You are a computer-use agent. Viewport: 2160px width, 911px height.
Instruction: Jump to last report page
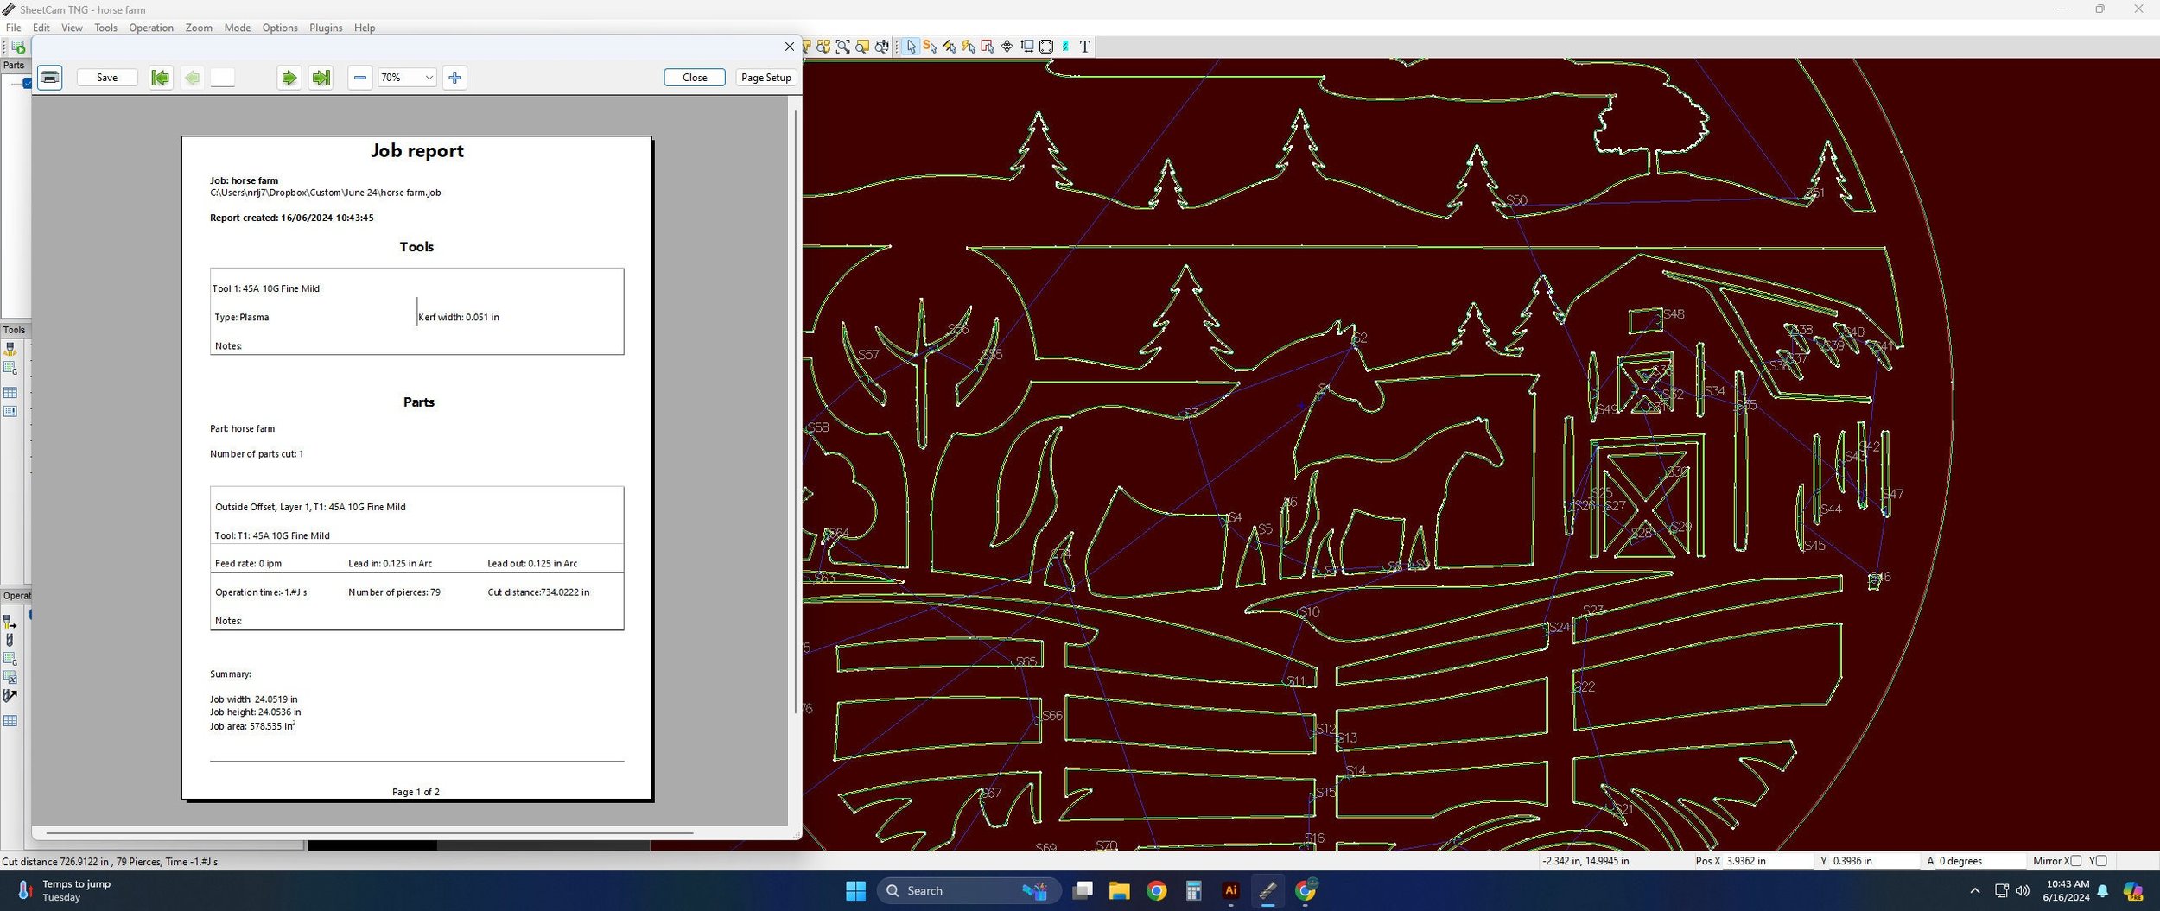click(x=321, y=78)
